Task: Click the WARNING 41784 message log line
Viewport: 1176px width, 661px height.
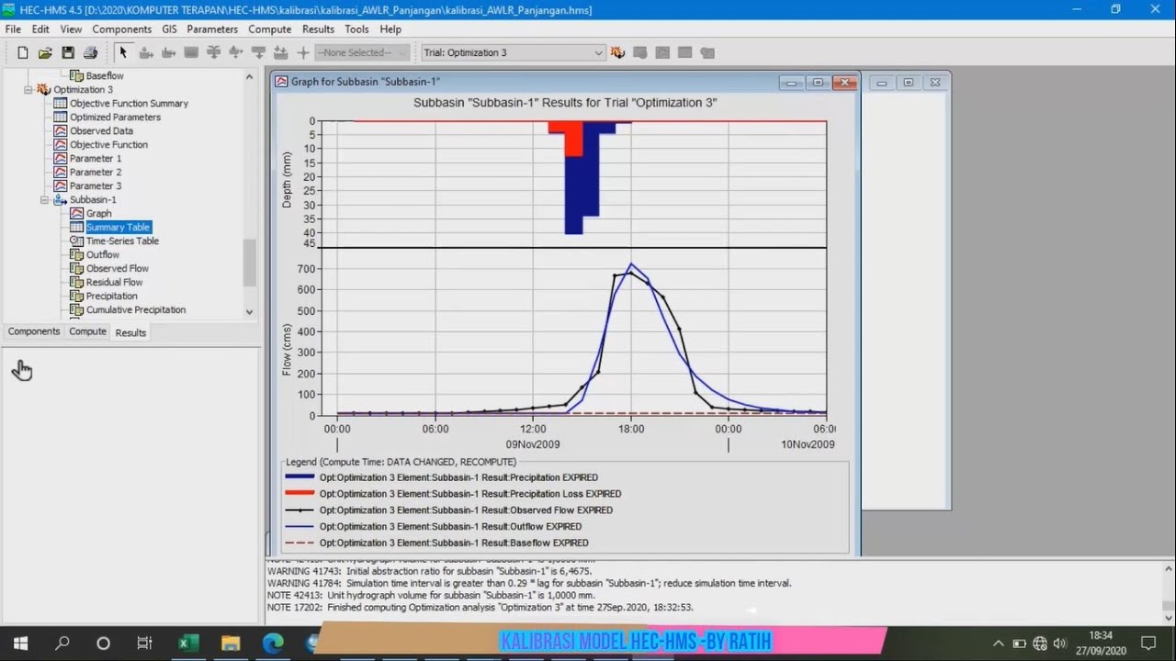Action: (529, 583)
